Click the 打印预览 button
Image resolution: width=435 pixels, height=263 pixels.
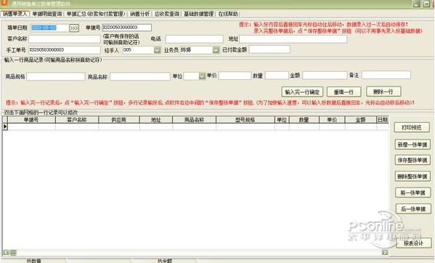pos(412,128)
